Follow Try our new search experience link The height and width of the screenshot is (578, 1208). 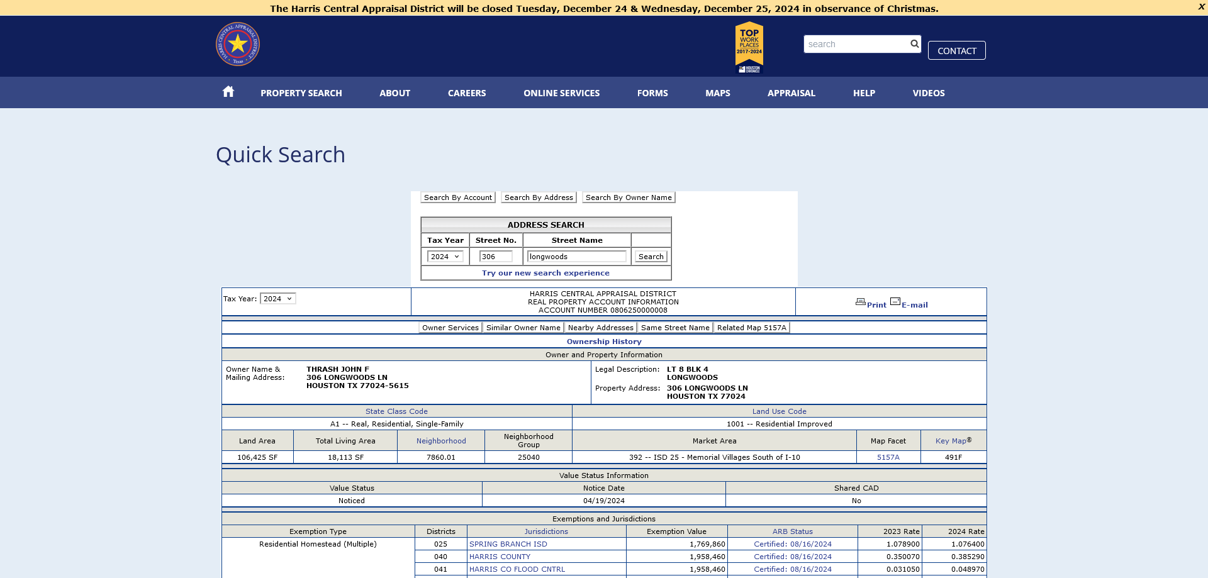coord(545,273)
